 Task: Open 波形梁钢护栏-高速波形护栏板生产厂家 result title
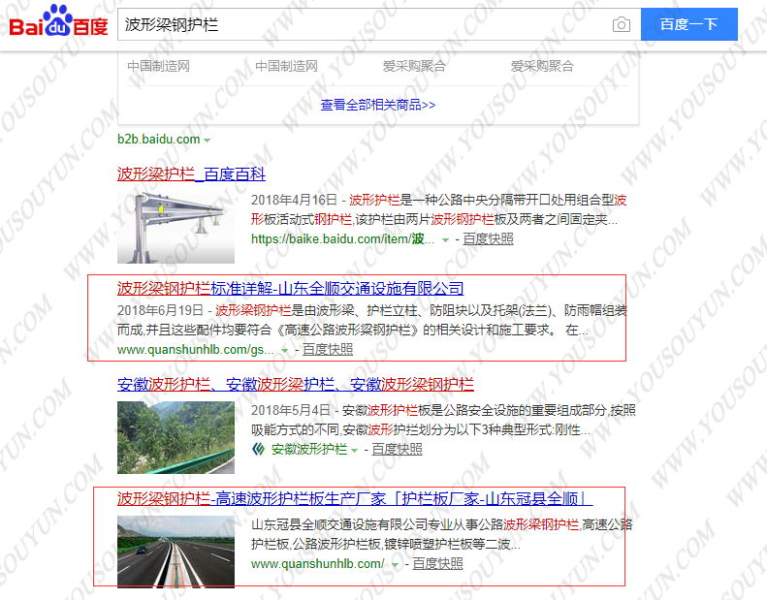[355, 498]
